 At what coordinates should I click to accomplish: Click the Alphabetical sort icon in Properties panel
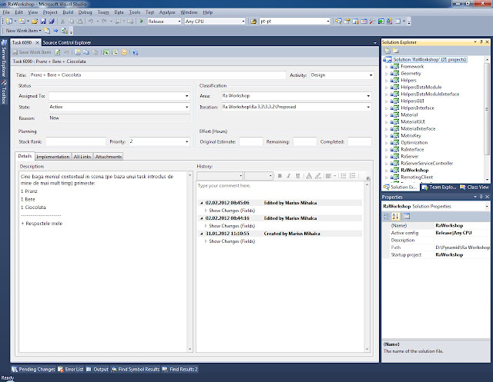pos(395,217)
